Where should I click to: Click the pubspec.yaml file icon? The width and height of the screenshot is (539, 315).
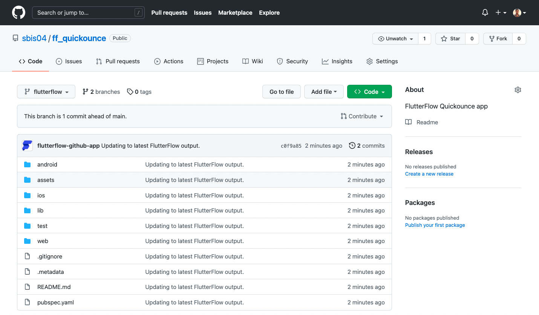[28, 302]
